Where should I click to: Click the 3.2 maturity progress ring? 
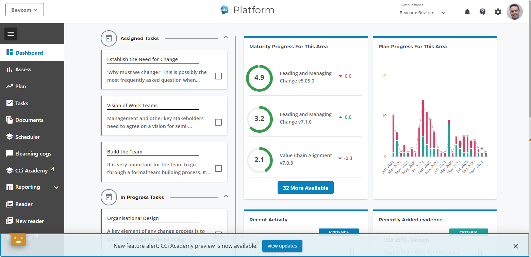[x=259, y=119]
